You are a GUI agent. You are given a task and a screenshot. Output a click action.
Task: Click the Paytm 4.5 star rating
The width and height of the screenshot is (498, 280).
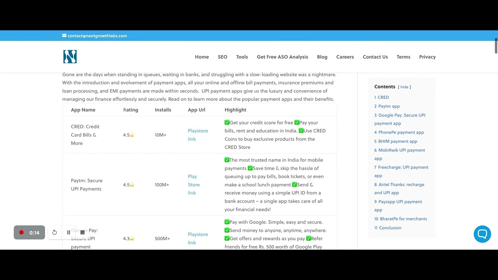click(x=129, y=185)
